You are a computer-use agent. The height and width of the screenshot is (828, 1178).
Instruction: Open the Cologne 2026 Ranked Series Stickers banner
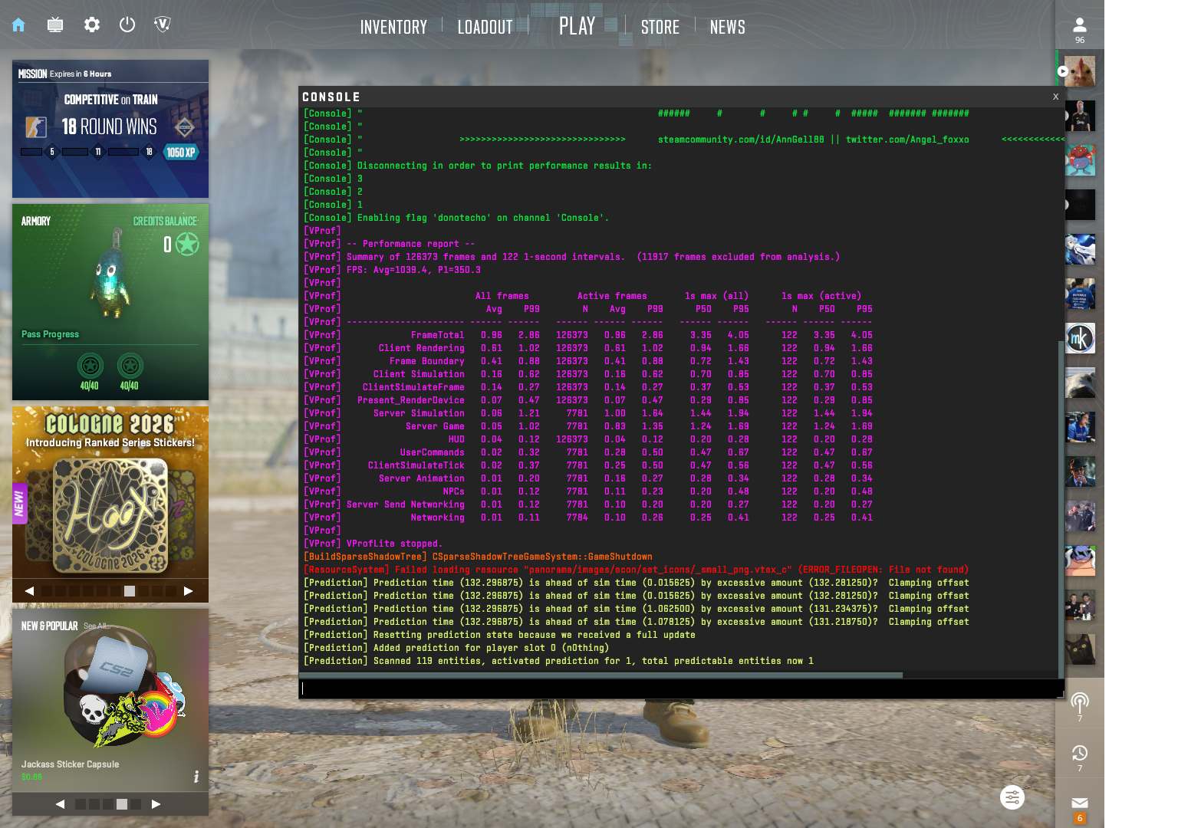pyautogui.click(x=110, y=492)
